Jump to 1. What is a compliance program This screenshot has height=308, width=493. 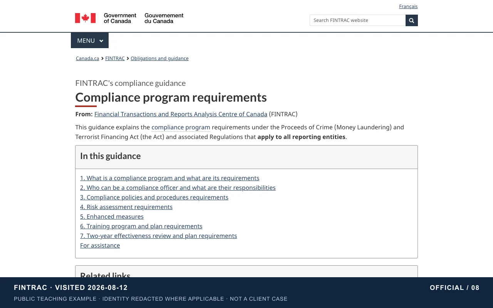pyautogui.click(x=169, y=178)
